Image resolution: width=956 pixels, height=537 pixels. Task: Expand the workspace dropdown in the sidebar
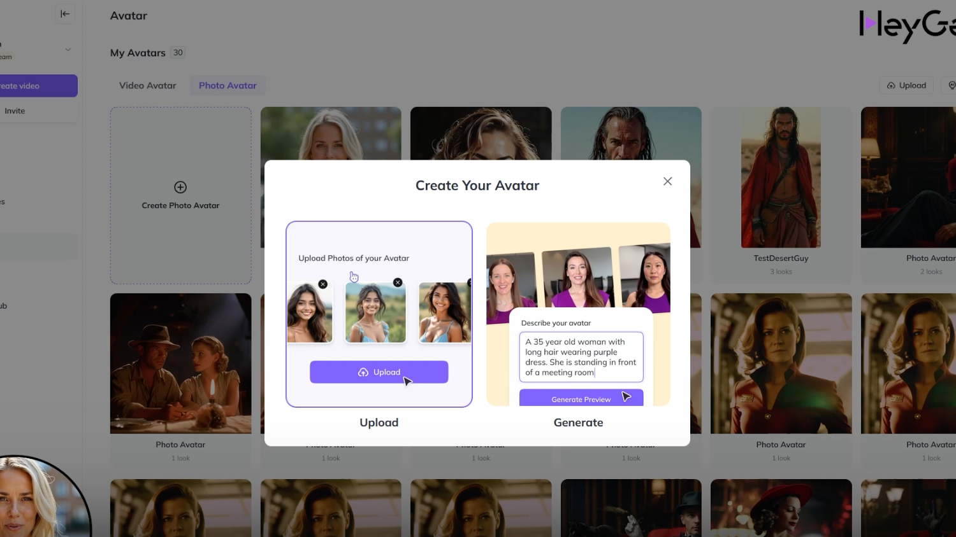coord(68,49)
